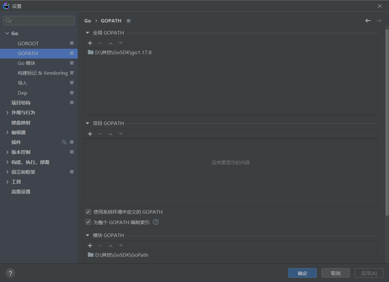The image size is (389, 282).
Task: Select the D:\其他\GoSDK\go1.17.8 path entry
Action: pos(123,53)
